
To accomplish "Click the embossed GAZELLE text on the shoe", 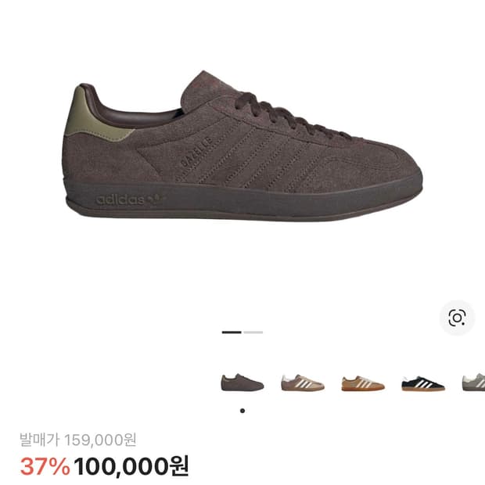I will click(196, 152).
